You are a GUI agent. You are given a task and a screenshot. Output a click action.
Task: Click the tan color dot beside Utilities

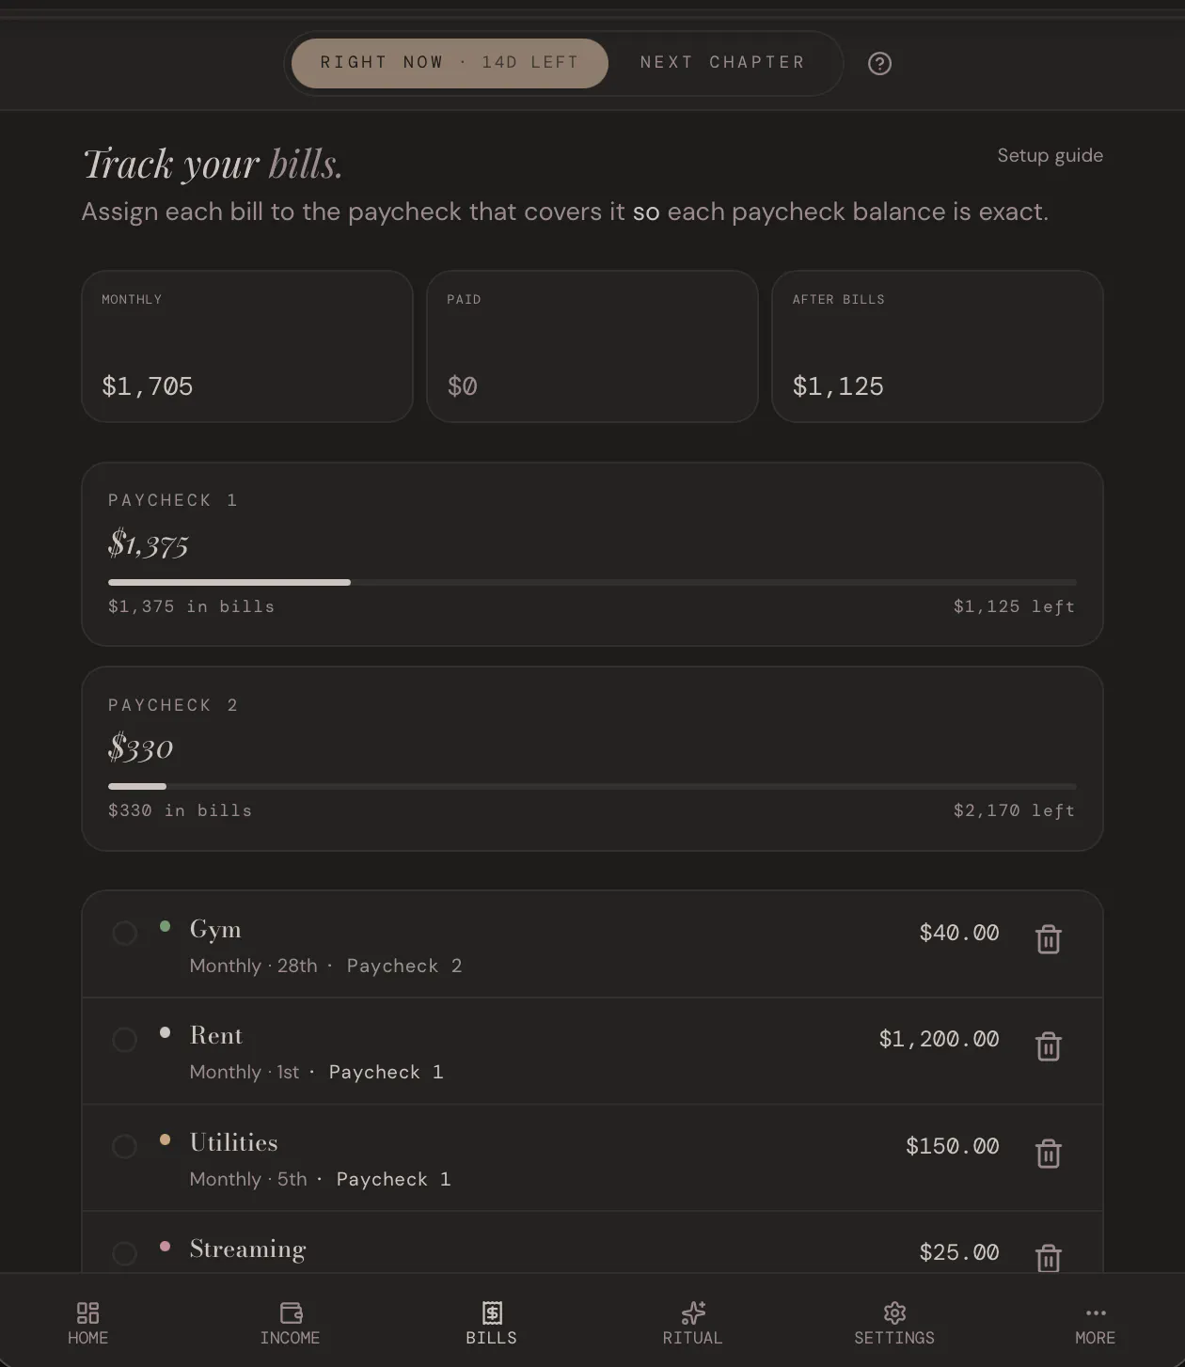pos(166,1139)
